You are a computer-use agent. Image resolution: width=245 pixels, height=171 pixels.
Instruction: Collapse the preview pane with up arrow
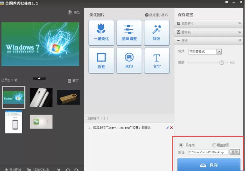coord(40,78)
